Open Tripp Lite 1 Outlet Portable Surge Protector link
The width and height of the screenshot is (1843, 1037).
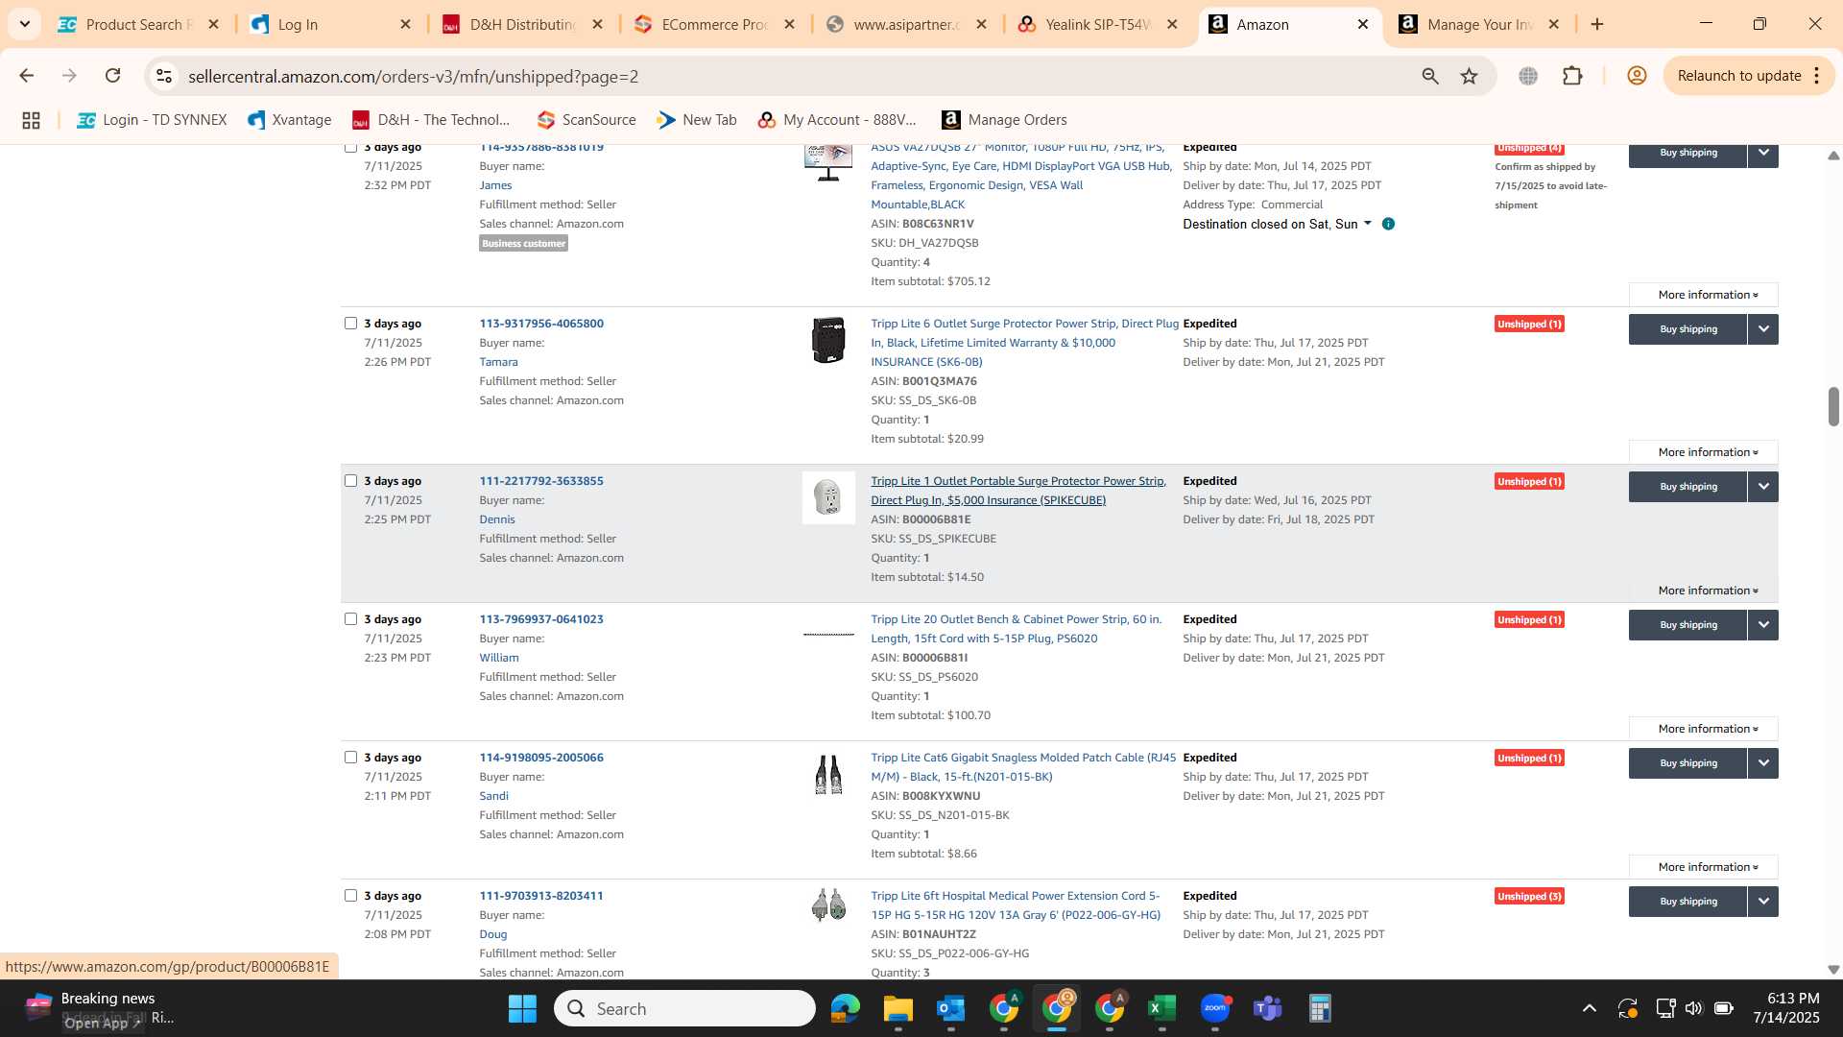coord(1018,491)
